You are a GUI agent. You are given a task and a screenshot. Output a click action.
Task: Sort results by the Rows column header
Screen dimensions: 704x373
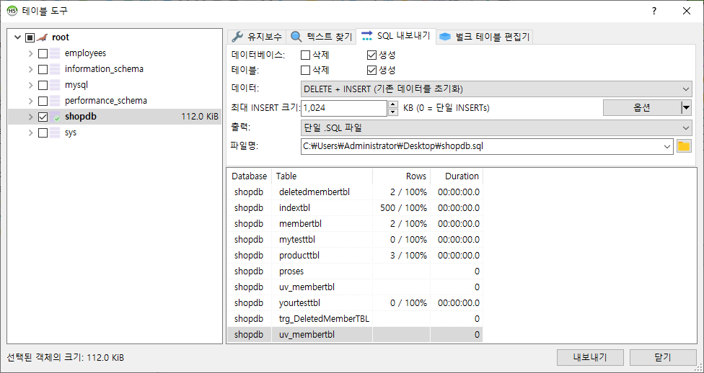pos(401,176)
